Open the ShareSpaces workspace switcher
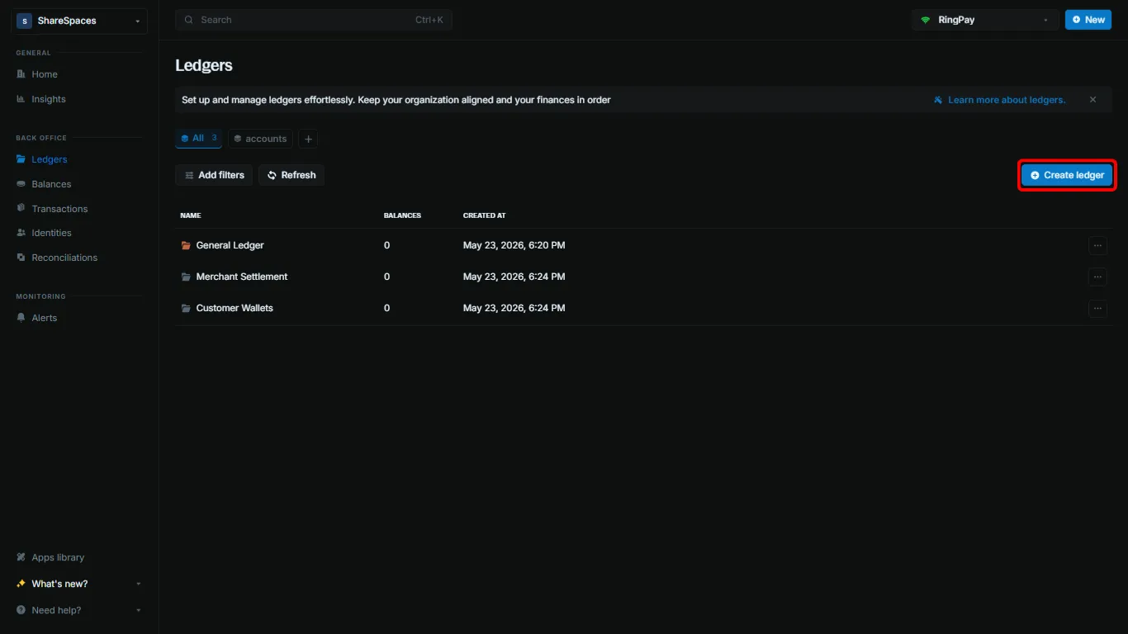 tap(79, 21)
